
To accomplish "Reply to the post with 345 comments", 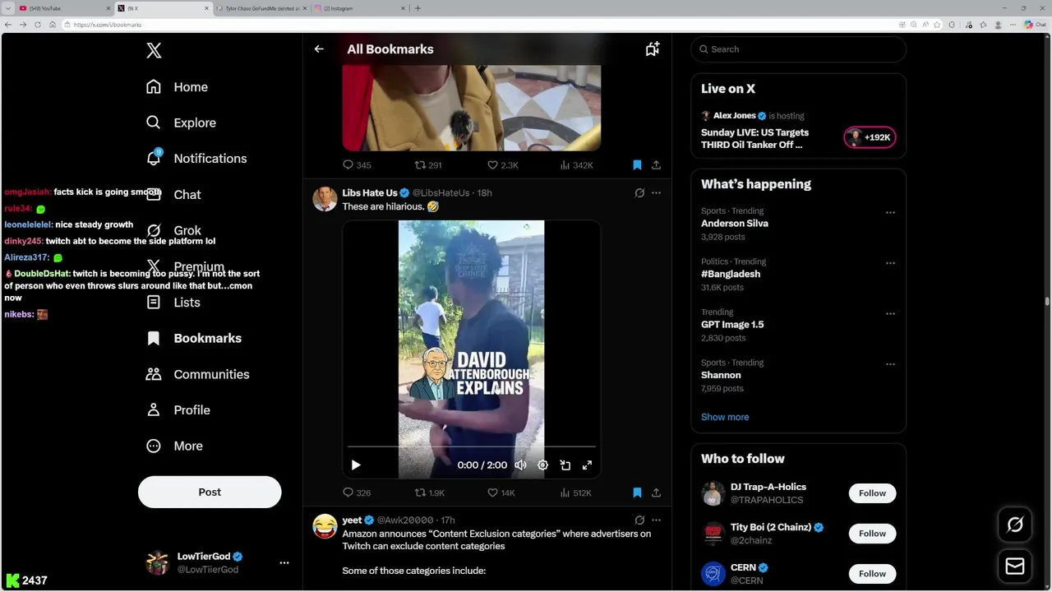I will [357, 165].
